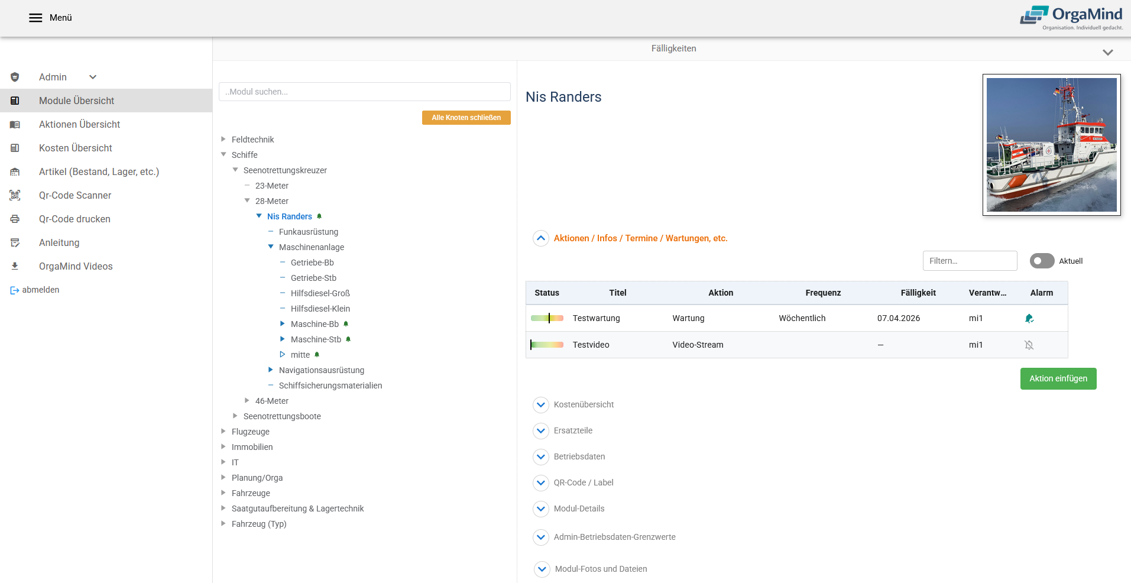Click the Qr-Code drucken printer icon
The height and width of the screenshot is (583, 1131).
(x=15, y=219)
